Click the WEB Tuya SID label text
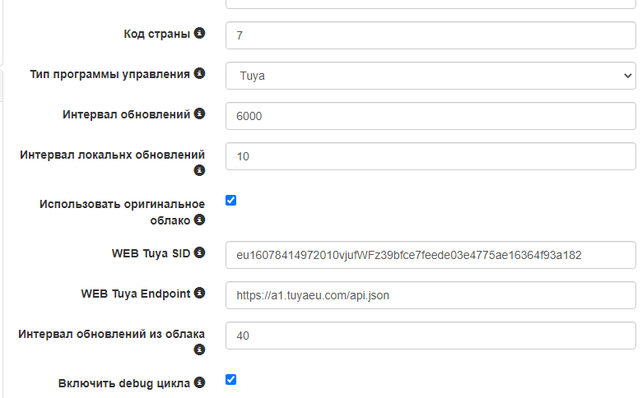The height and width of the screenshot is (398, 642). 151,254
